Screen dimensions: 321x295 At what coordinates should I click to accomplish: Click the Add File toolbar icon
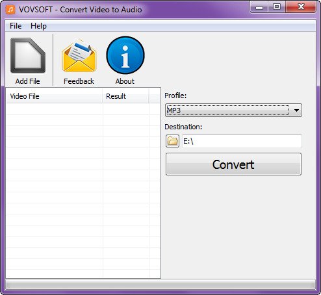[28, 55]
